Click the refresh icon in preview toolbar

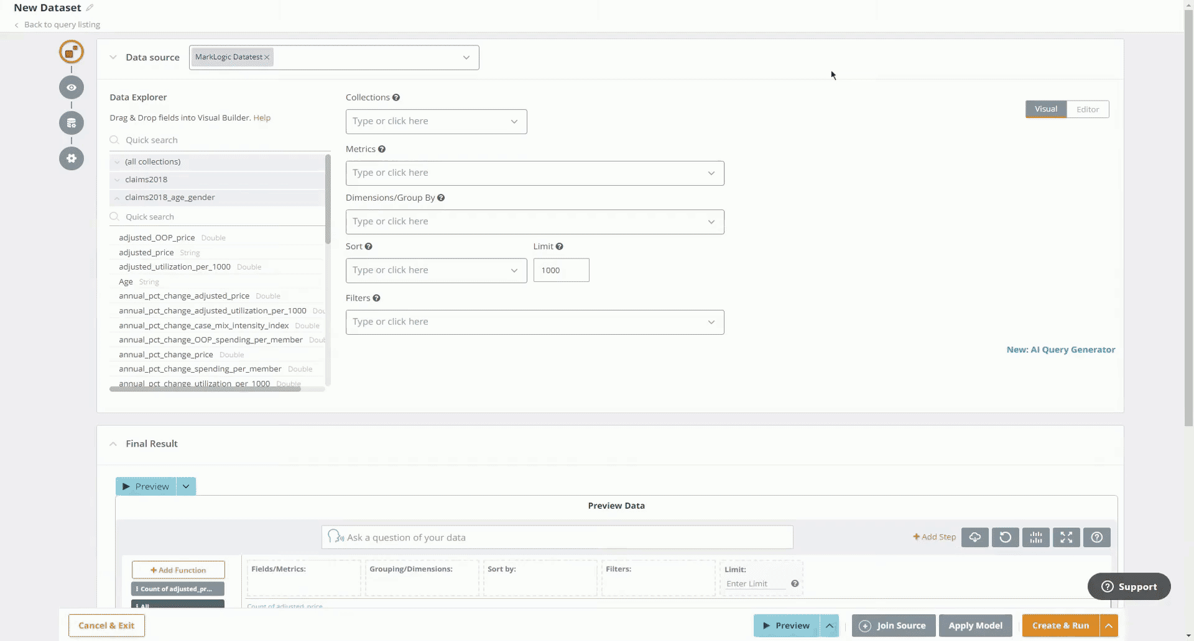tap(1005, 537)
